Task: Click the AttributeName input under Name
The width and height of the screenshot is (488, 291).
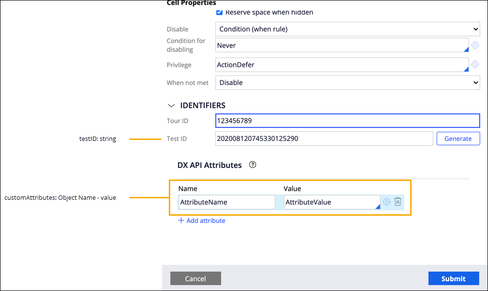Action: (226, 202)
